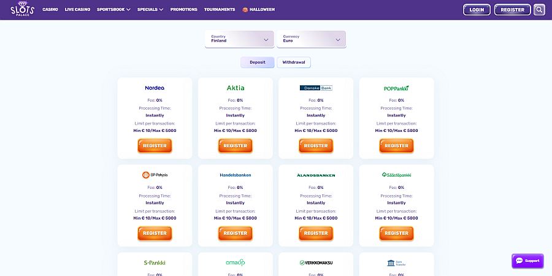Click 'Processing Time:' on POP Pankki card
This screenshot has height=276, width=552.
click(396, 108)
